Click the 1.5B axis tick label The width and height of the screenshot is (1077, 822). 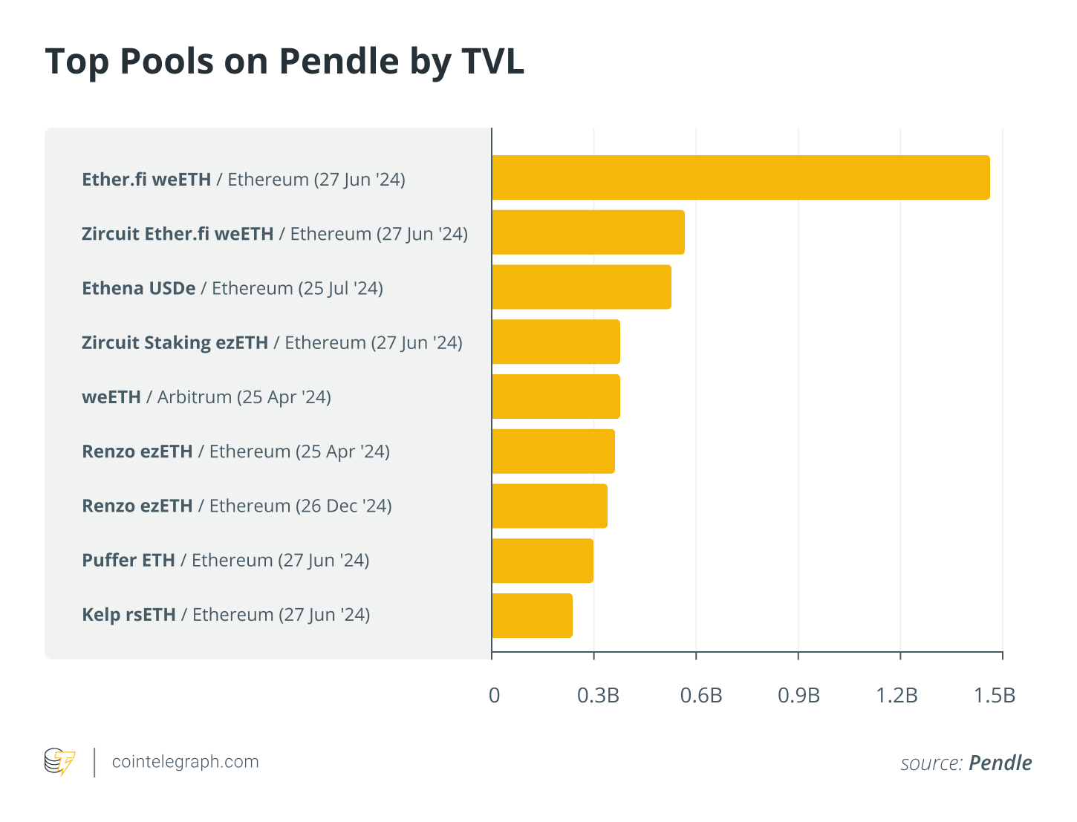pyautogui.click(x=995, y=696)
